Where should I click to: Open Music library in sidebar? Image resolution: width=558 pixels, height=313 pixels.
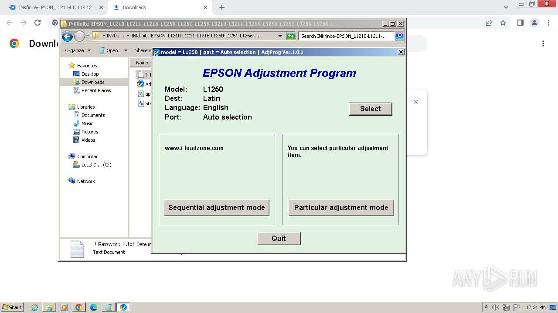coord(87,123)
